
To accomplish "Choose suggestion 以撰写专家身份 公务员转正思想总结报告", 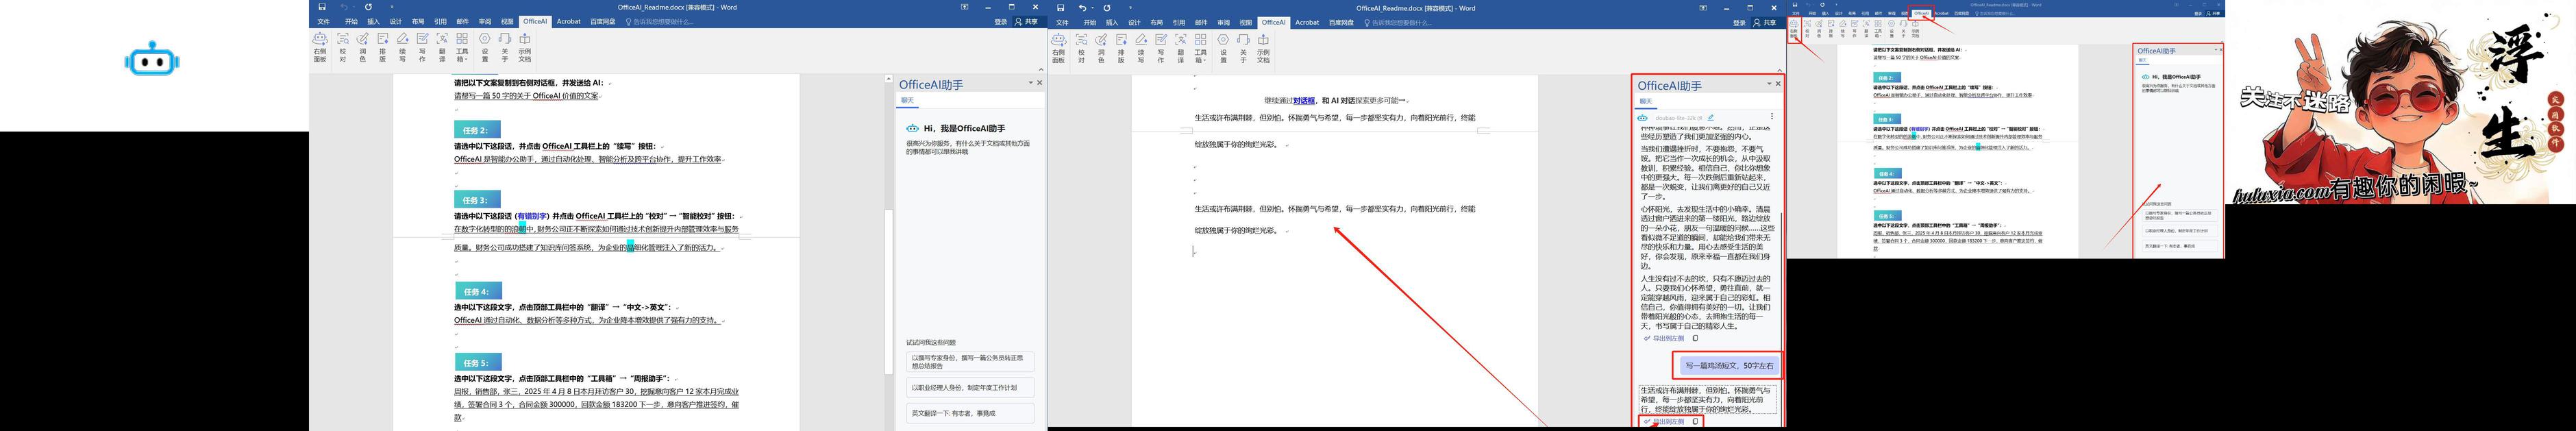I will point(971,361).
